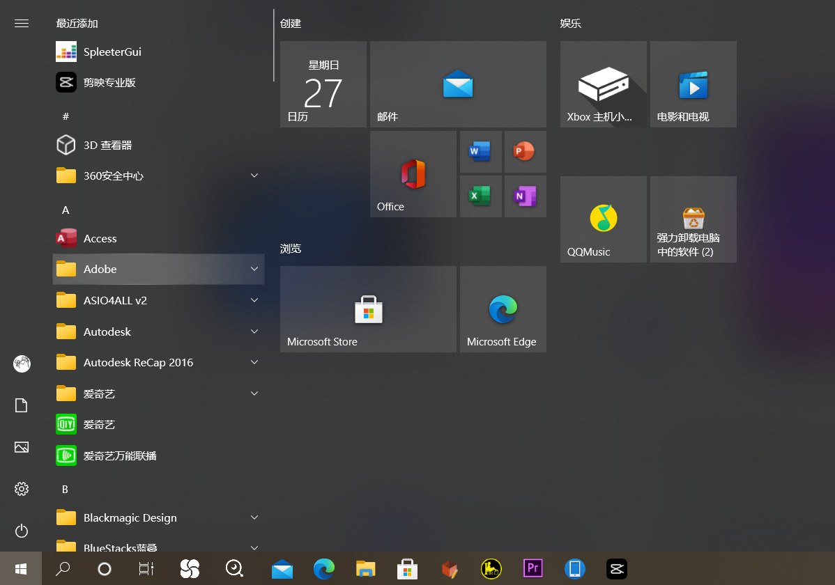Open the Mail app from taskbar
Screen dimensions: 835x585
coord(282,569)
